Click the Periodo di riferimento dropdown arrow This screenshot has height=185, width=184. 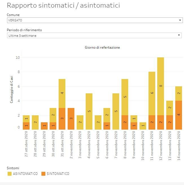click(179, 35)
